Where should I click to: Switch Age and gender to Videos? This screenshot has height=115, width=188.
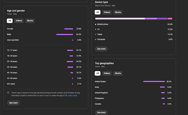tap(19, 21)
